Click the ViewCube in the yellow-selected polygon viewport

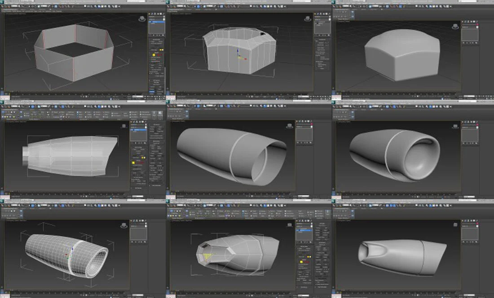[290, 225]
